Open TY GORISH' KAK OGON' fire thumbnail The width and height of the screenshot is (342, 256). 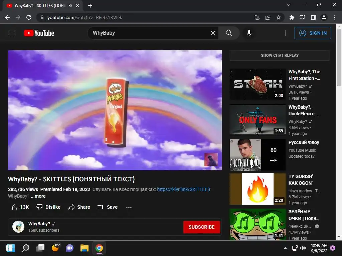tap(258, 189)
